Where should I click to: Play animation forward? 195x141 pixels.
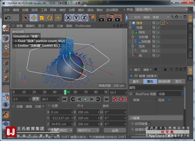[85, 99]
